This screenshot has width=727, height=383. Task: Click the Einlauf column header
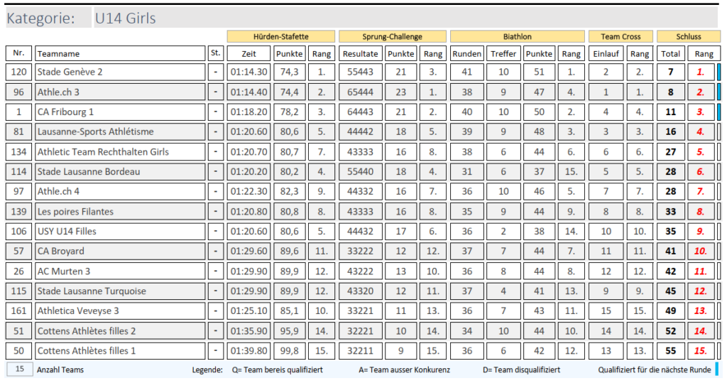tap(606, 53)
